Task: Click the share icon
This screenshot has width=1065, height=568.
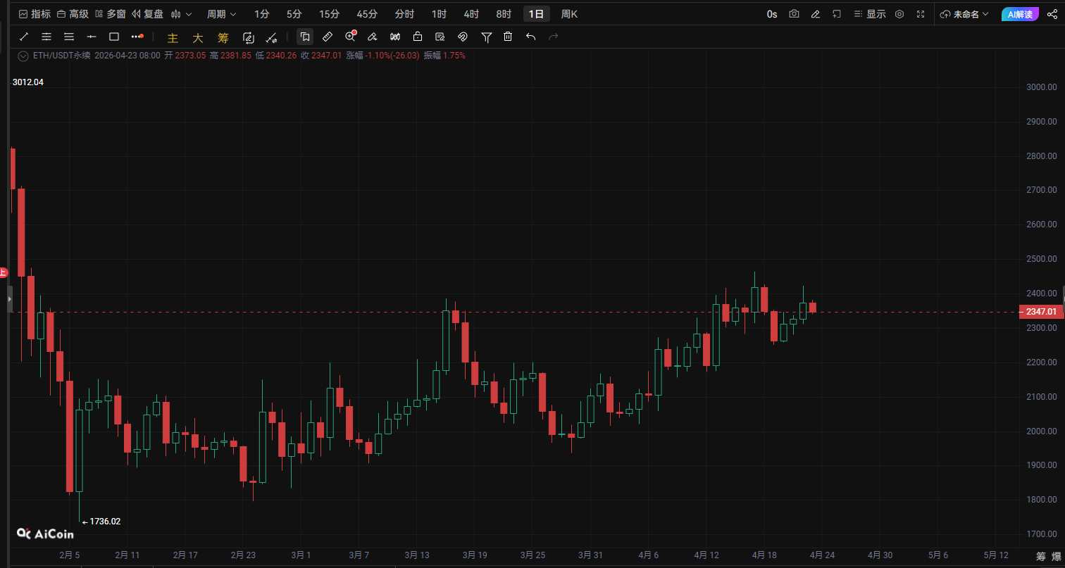Action: (1052, 14)
